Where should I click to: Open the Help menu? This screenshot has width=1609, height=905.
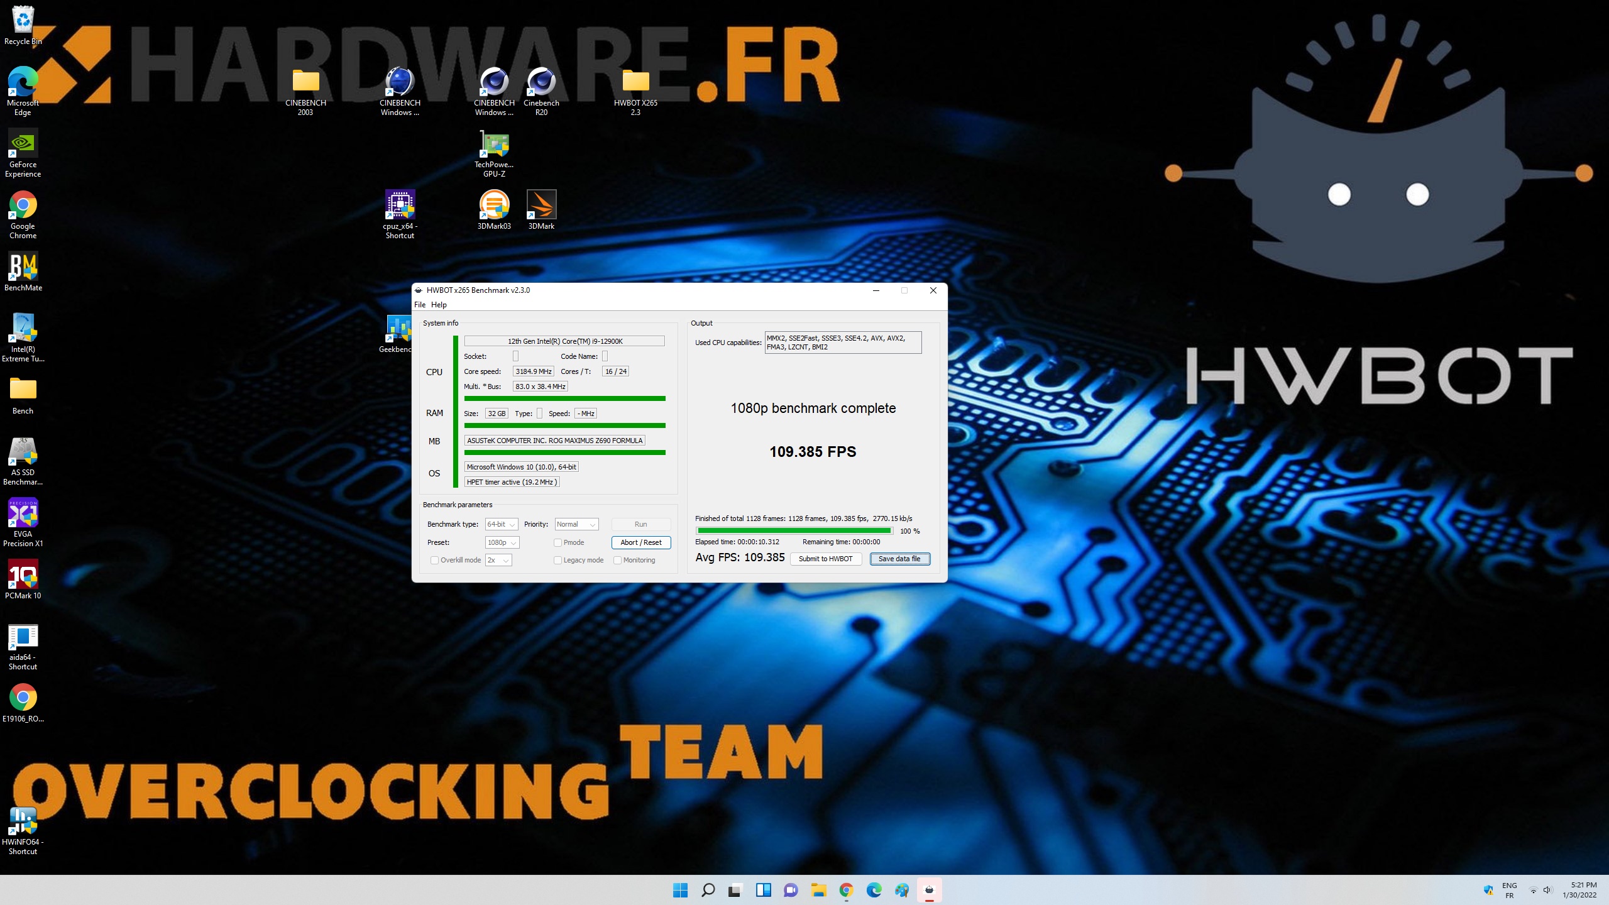[439, 305]
